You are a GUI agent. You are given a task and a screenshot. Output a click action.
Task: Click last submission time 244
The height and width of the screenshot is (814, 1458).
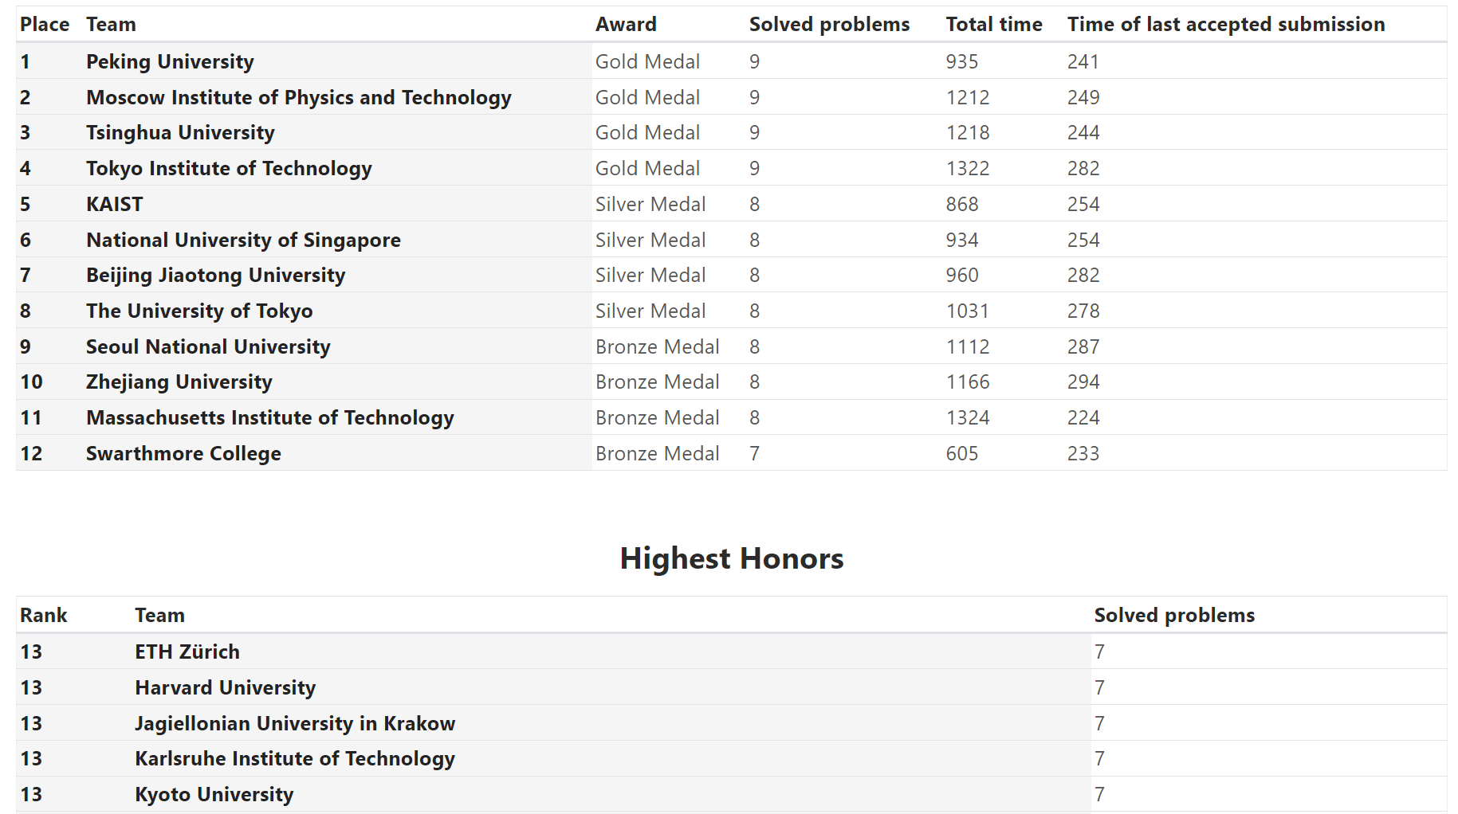pos(1083,133)
